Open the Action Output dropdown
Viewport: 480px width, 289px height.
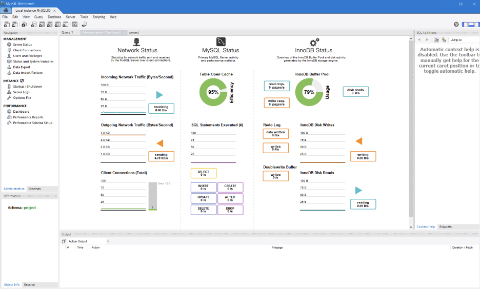(x=89, y=241)
